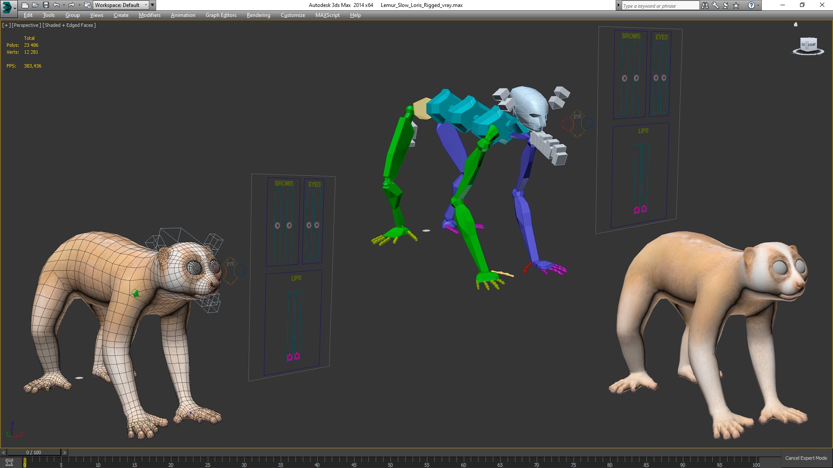Click the ViewCube FRONT face
Screen dimensions: 833x468
pos(811,45)
